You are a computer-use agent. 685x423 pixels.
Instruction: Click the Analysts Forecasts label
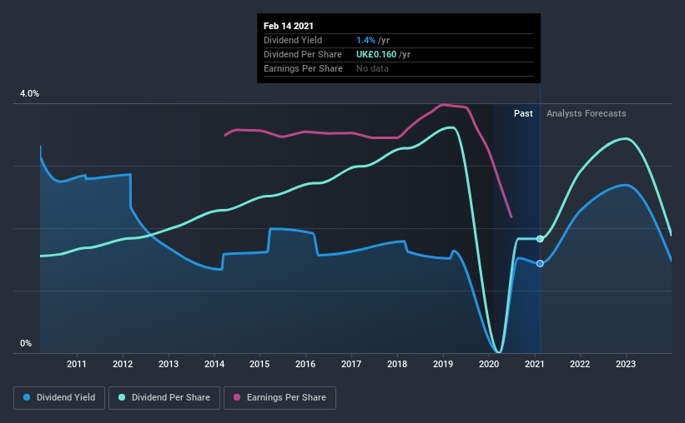click(x=586, y=113)
